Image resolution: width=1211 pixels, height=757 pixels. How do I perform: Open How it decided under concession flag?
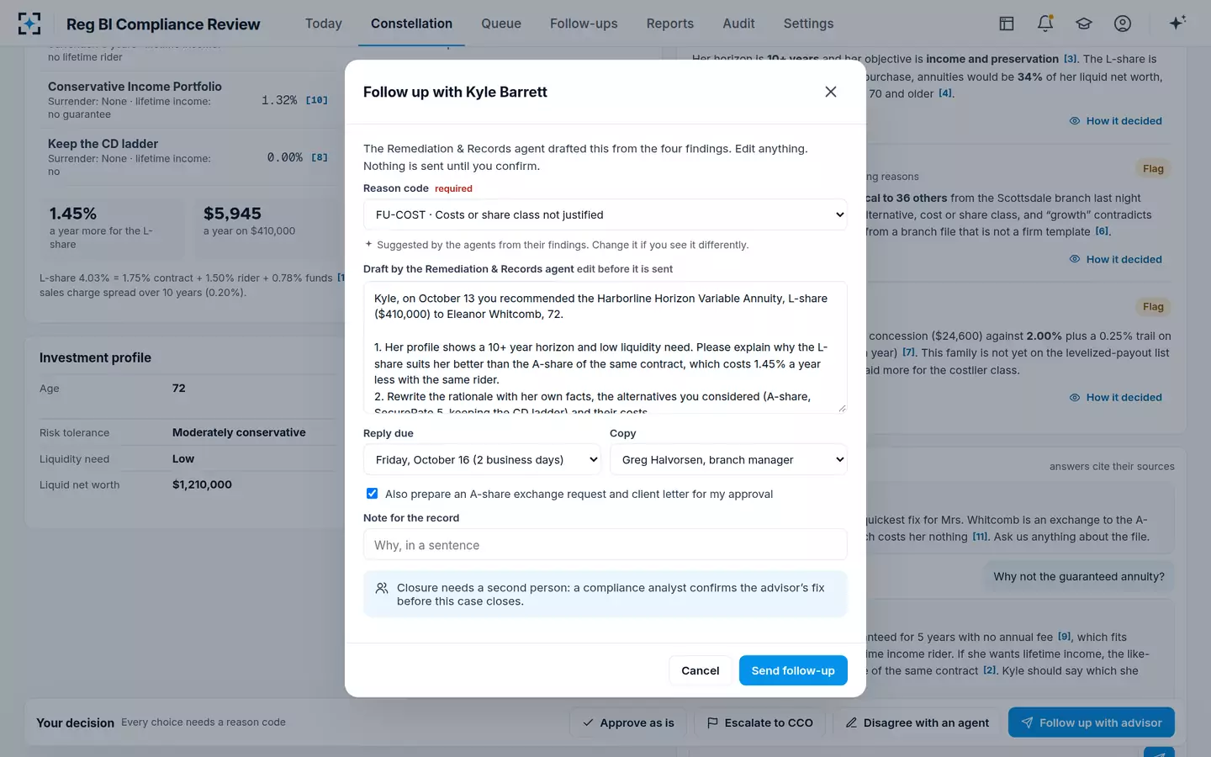1116,397
